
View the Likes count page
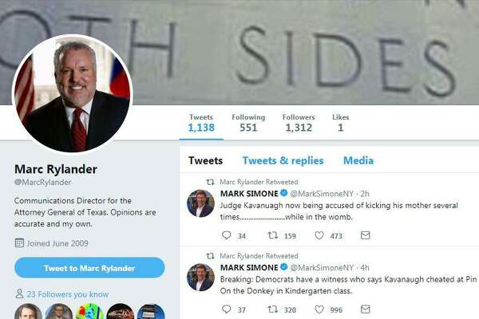pos(341,123)
